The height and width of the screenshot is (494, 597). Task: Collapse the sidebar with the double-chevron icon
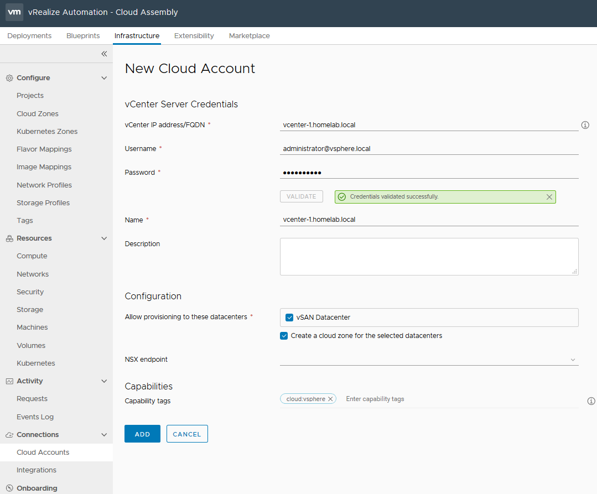[x=104, y=54]
